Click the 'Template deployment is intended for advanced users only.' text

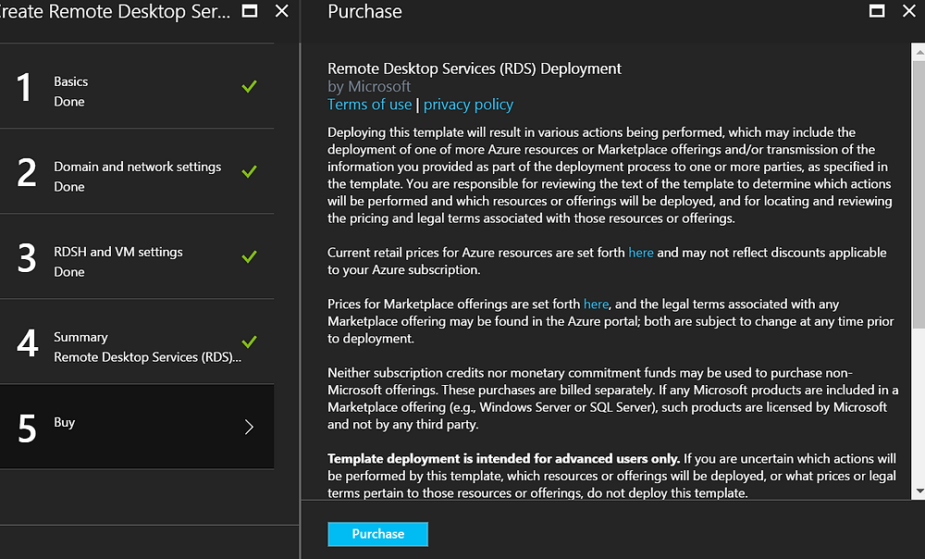(504, 459)
